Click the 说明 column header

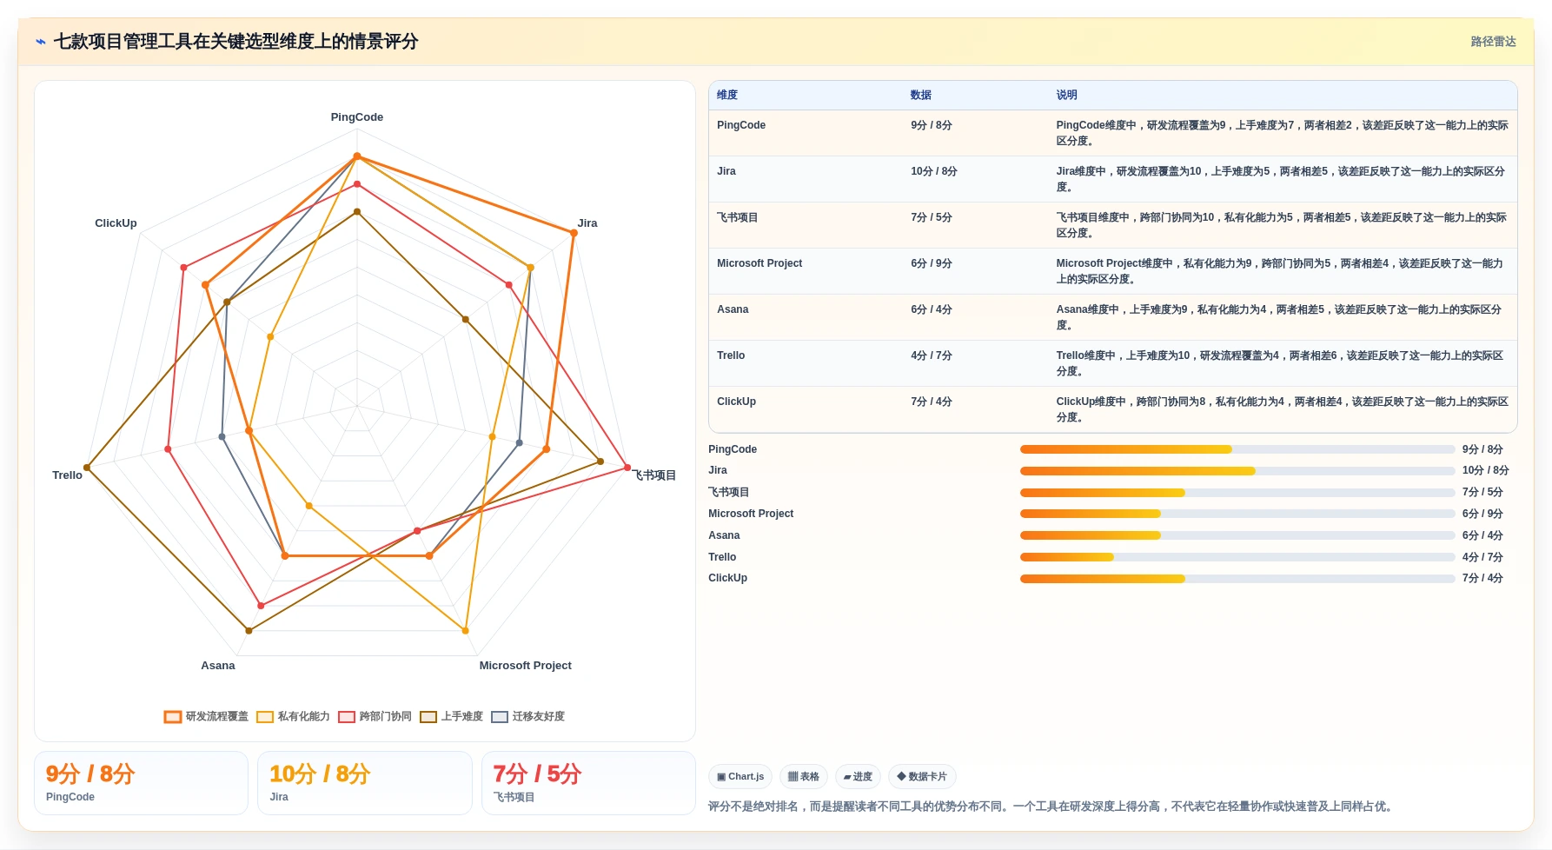coord(1066,96)
